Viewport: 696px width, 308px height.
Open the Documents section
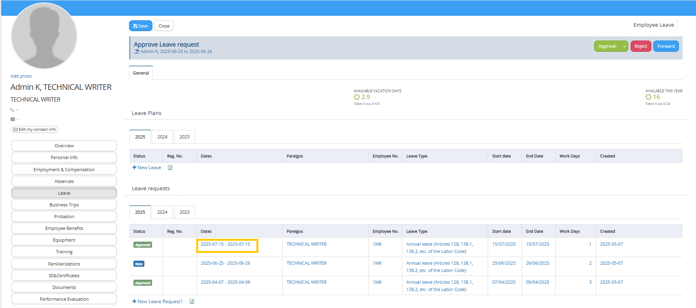click(64, 287)
